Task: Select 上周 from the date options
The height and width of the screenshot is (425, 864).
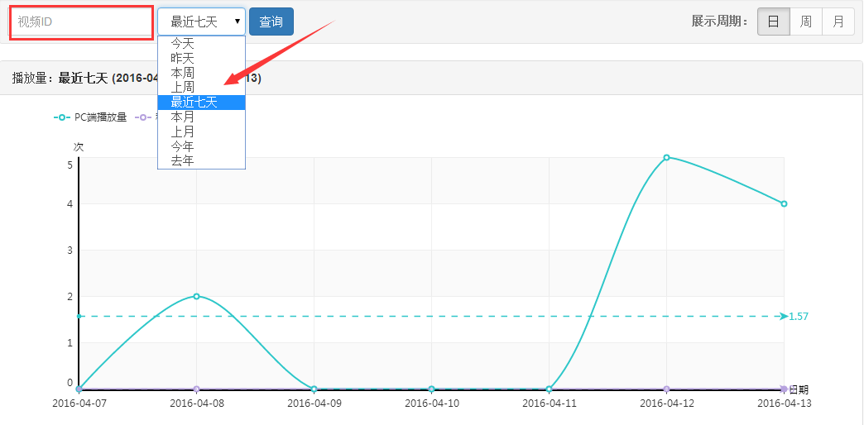Action: click(183, 87)
